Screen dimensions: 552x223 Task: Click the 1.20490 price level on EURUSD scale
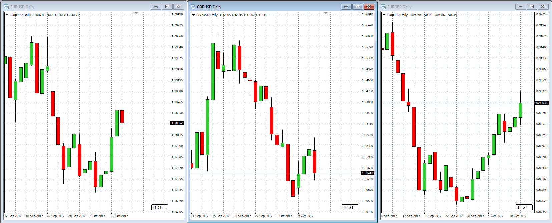click(177, 14)
